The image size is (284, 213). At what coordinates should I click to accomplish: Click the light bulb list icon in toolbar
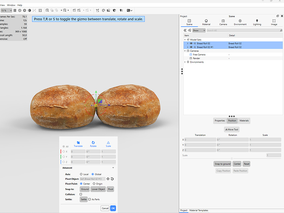(122, 11)
